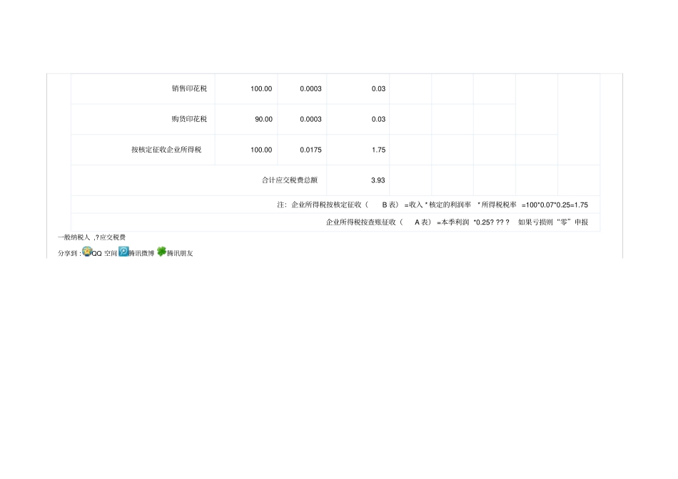Click the 3.93 total amount cell
This screenshot has width=678, height=479.
tap(378, 180)
